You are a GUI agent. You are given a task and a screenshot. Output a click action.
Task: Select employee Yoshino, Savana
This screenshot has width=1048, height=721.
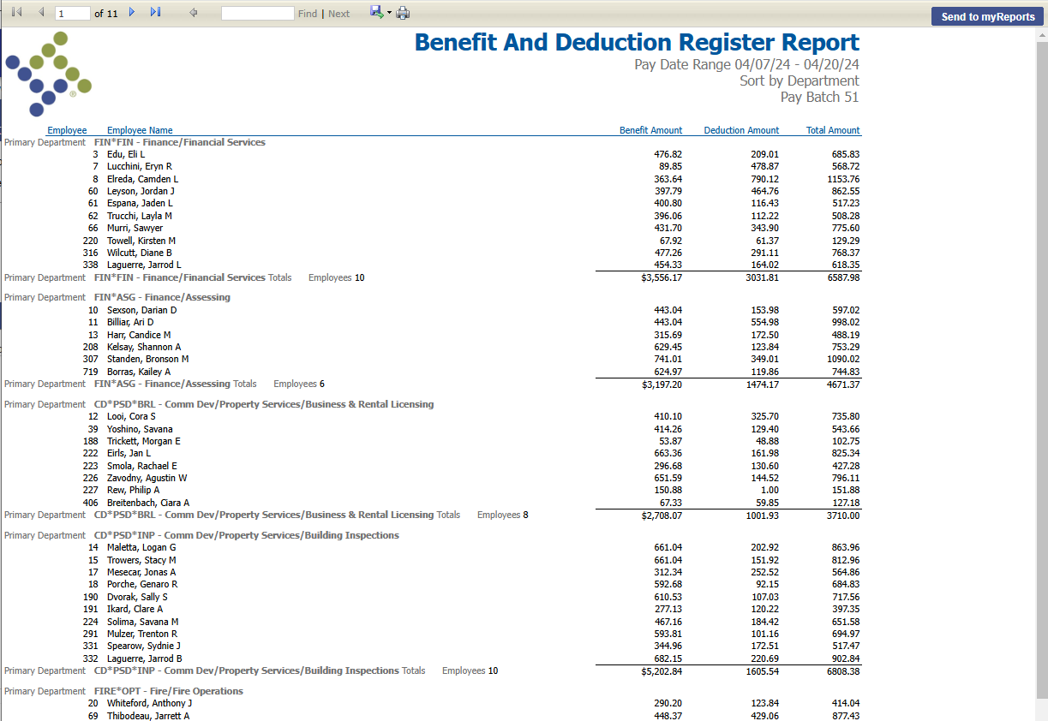[140, 429]
